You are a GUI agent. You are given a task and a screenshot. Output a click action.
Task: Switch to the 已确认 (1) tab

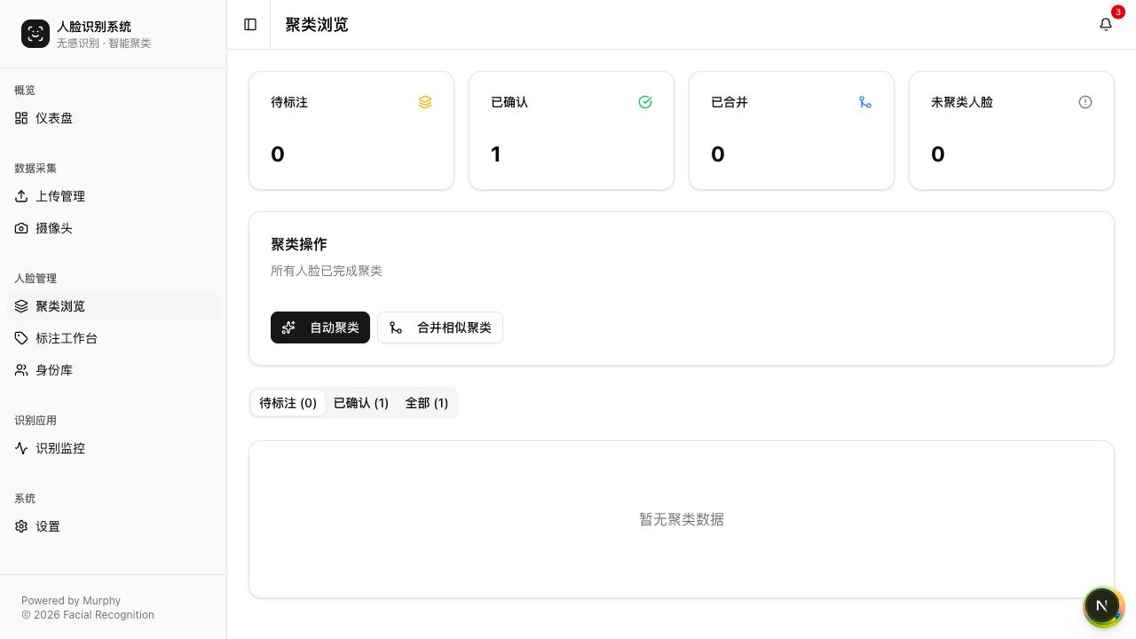tap(360, 403)
